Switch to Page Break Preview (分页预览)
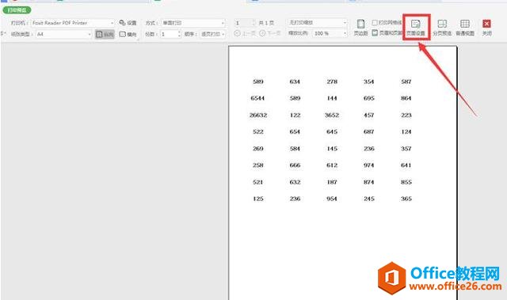This screenshot has height=300, width=507. pyautogui.click(x=442, y=28)
